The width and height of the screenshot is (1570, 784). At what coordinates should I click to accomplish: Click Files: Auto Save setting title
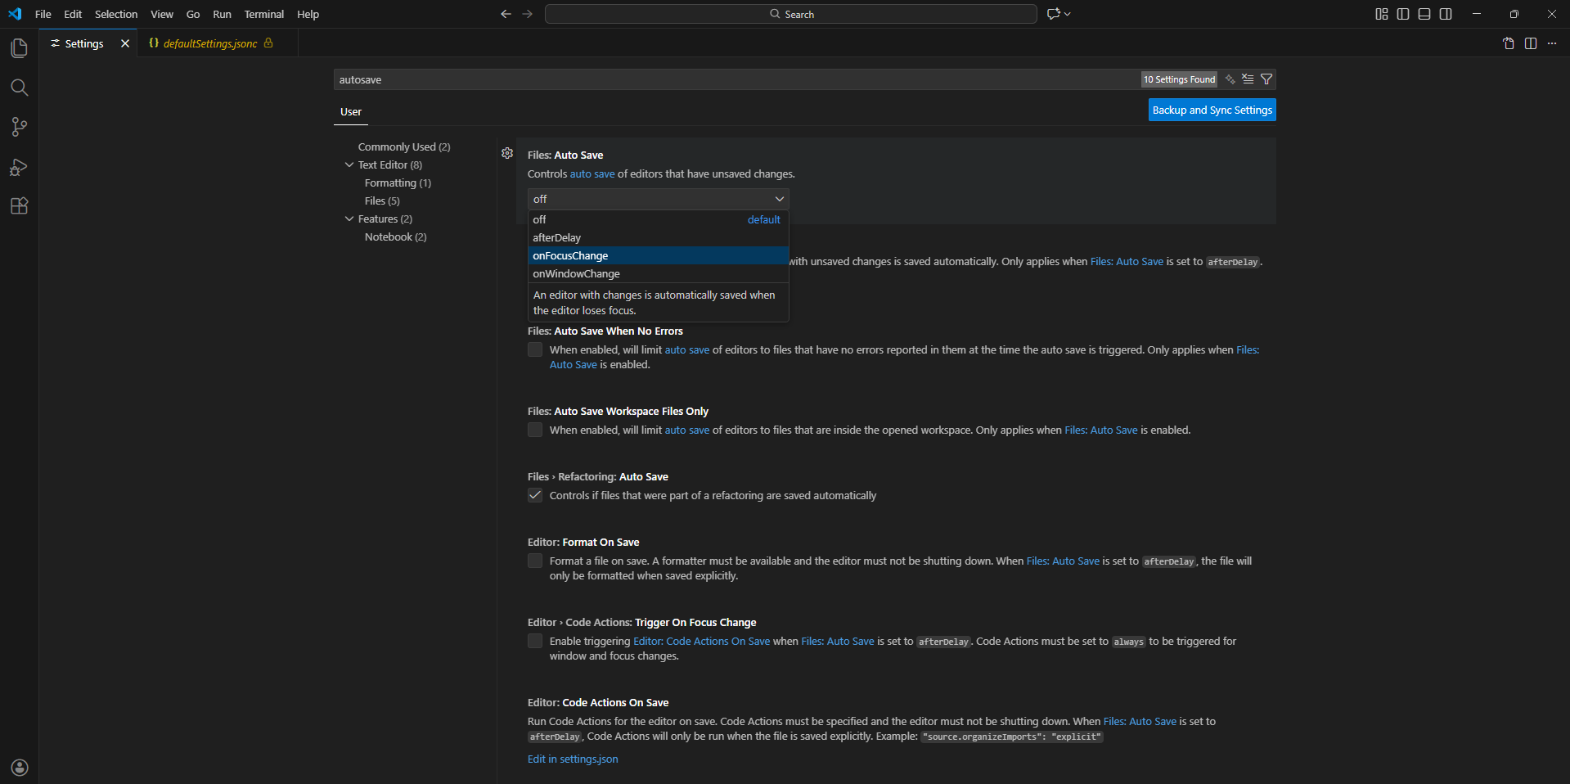pyautogui.click(x=565, y=155)
